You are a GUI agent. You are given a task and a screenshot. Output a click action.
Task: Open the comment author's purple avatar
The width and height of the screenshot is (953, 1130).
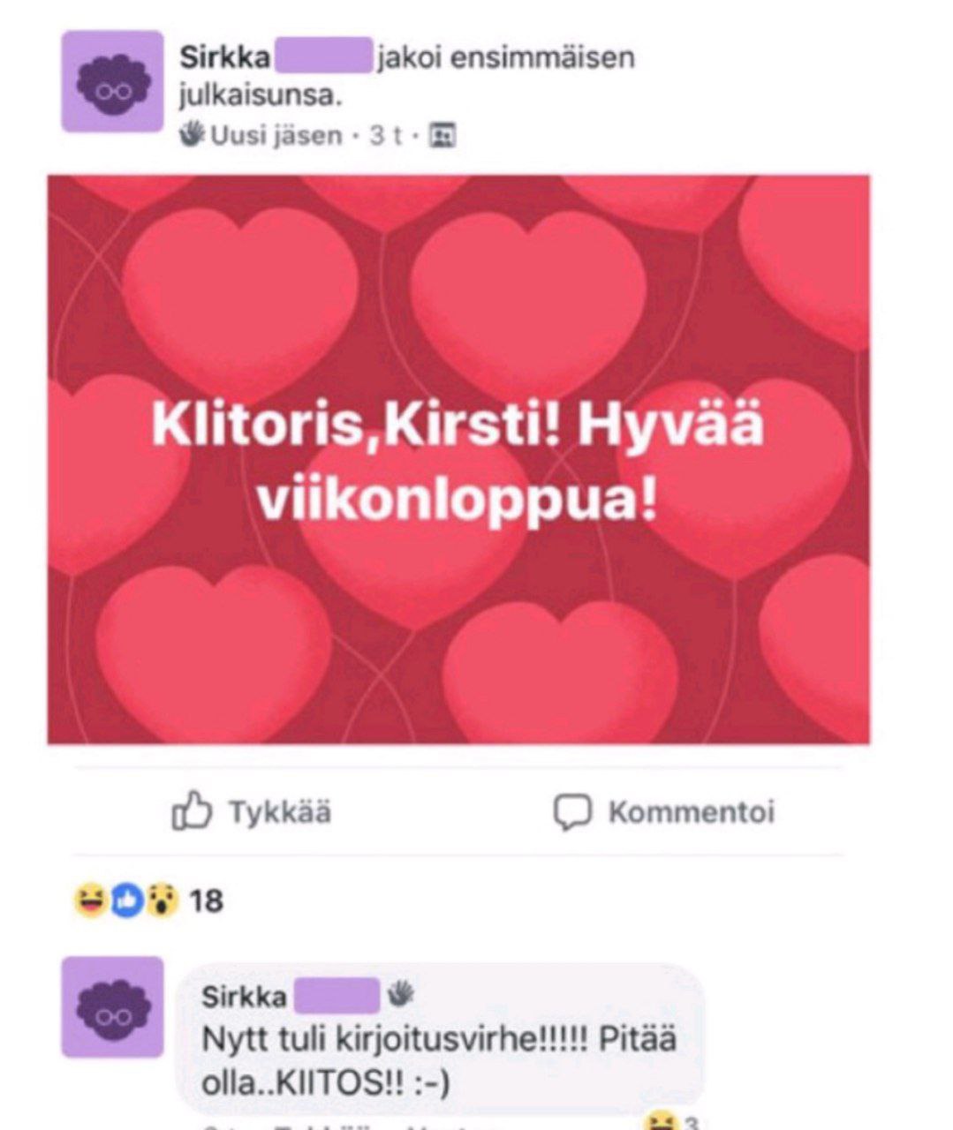click(112, 1006)
